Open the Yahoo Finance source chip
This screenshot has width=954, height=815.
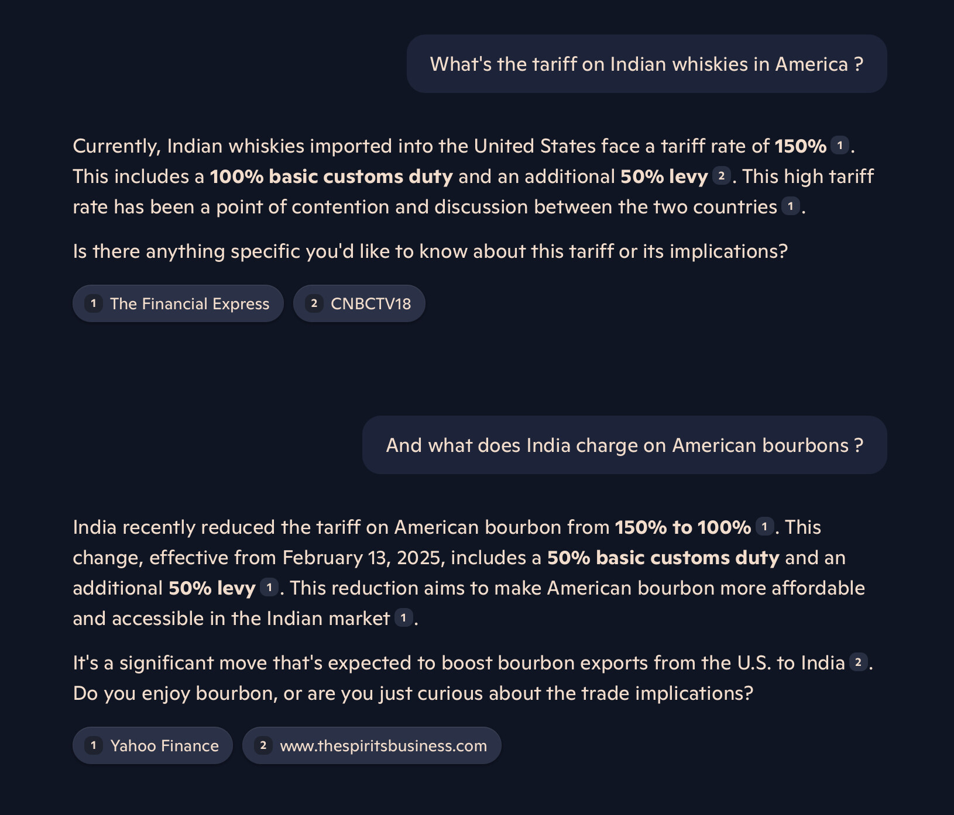[153, 745]
